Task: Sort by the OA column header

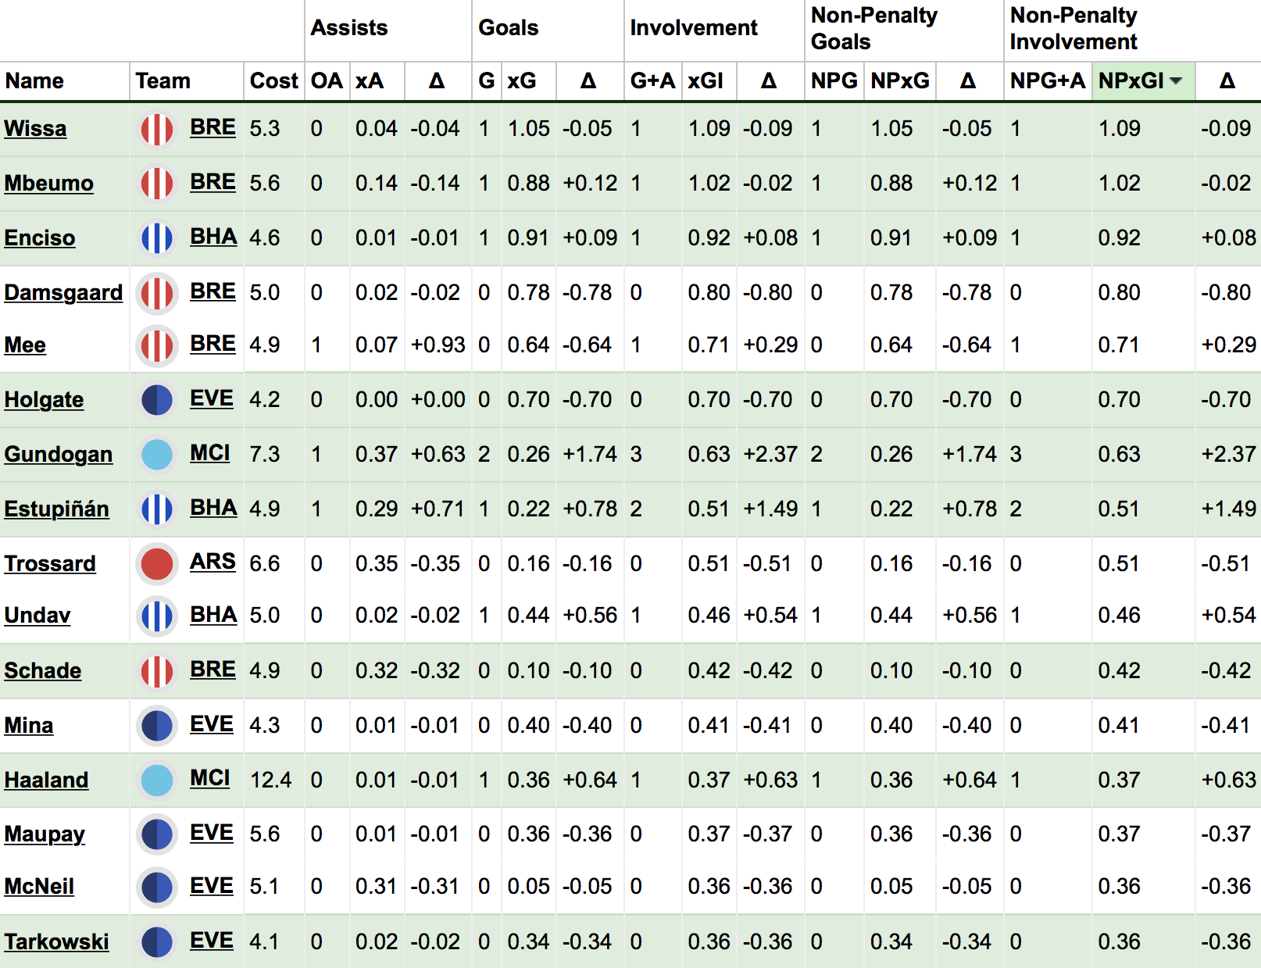Action: pos(327,81)
